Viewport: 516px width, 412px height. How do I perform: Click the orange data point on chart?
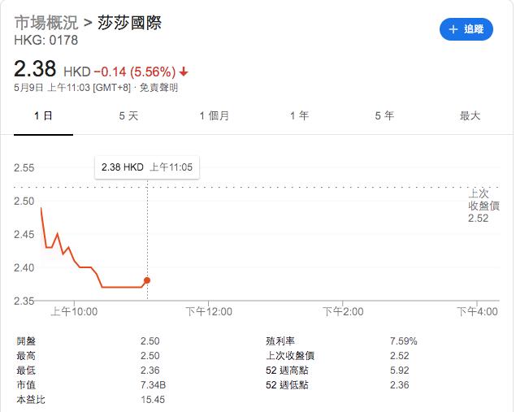(x=146, y=280)
